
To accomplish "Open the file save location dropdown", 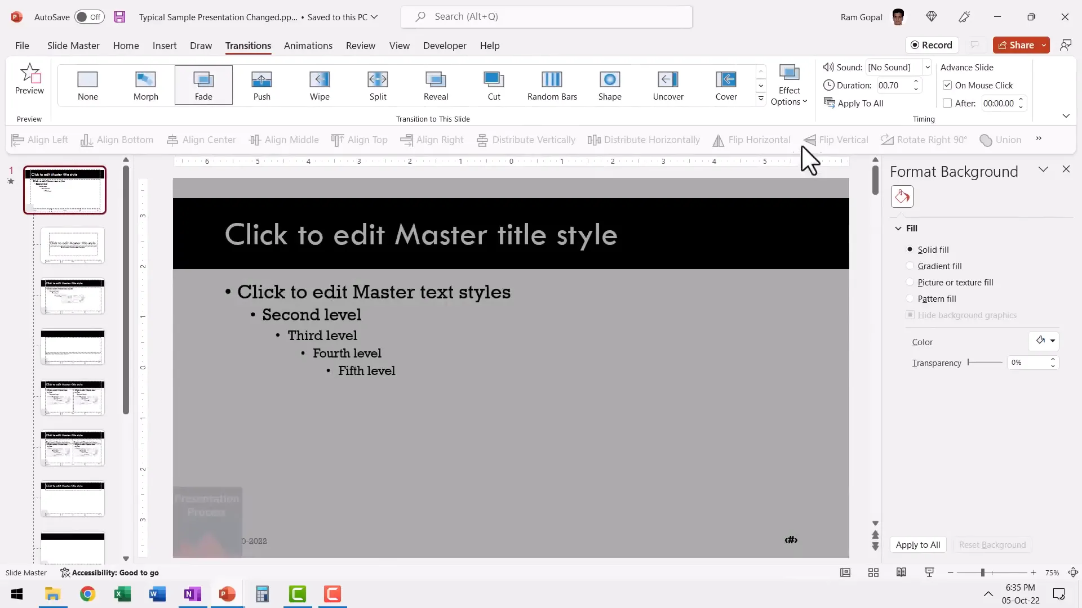I will (x=374, y=17).
